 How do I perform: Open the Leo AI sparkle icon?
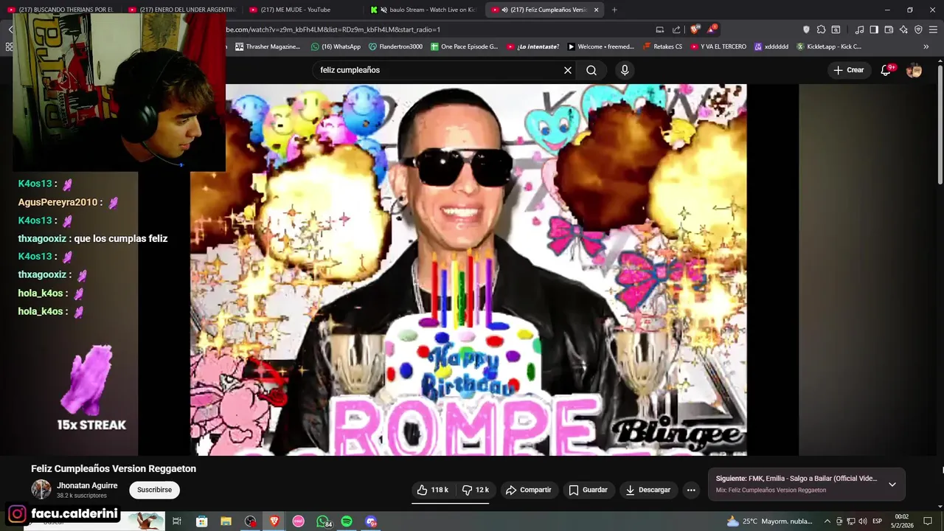[903, 29]
